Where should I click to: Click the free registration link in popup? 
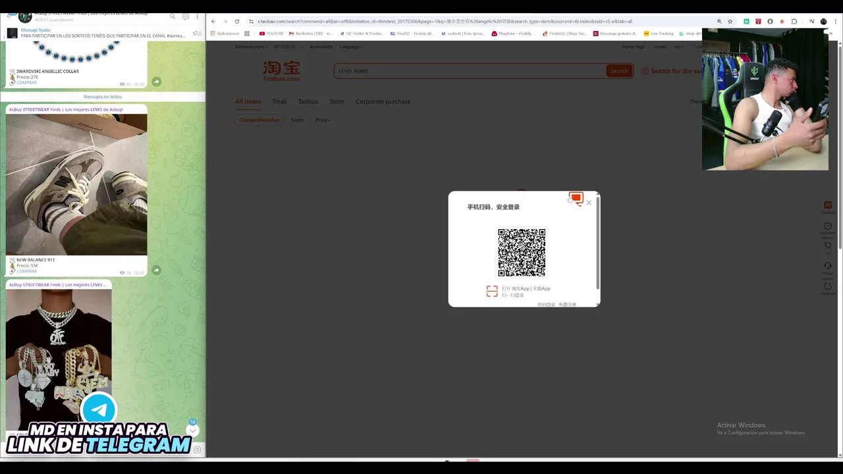567,304
